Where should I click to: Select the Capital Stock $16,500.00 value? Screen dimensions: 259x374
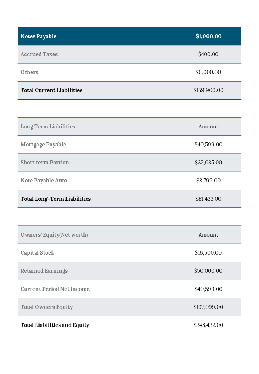[208, 253]
